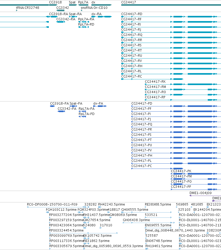
Task: Click EST GH06555.5prime
Action: pos(135,210)
